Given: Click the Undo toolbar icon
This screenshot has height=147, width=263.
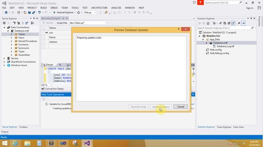Looking at the screenshot, I should (39, 13).
